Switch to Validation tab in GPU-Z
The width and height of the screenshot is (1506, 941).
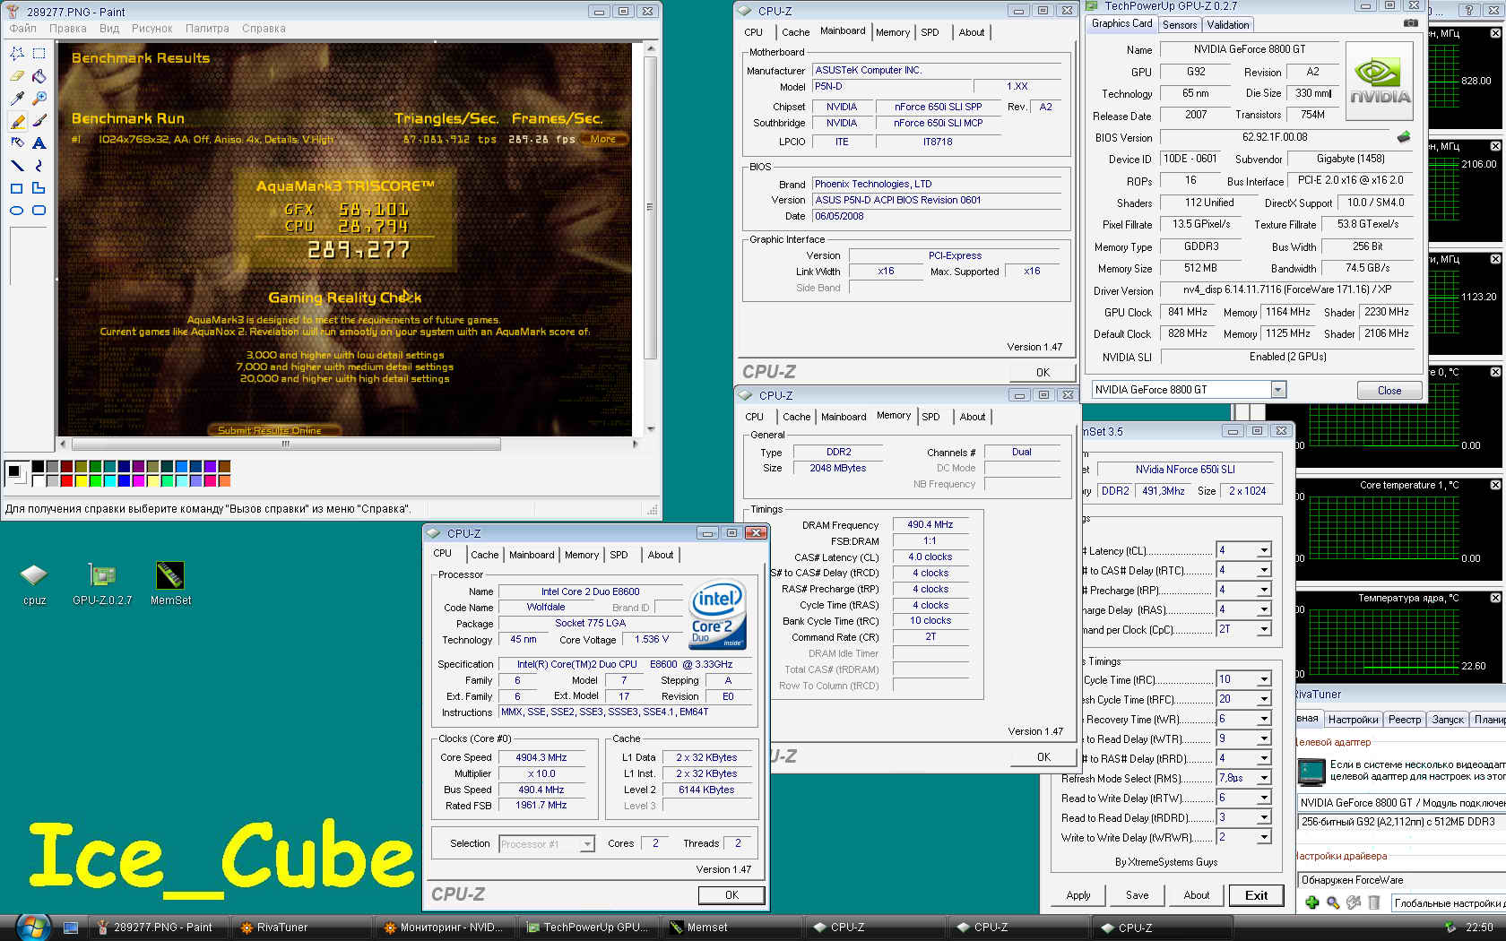[1227, 25]
